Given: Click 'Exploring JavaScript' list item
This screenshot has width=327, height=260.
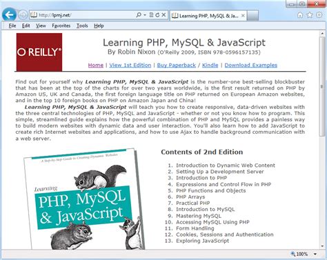Looking at the screenshot, I should tap(202, 241).
